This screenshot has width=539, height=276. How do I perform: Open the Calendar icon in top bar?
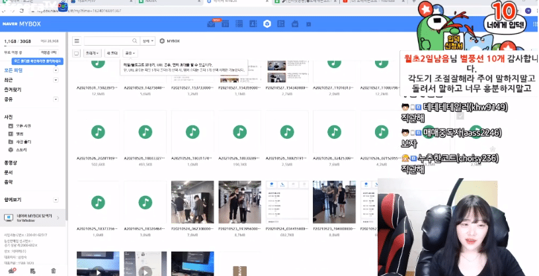pos(225,24)
